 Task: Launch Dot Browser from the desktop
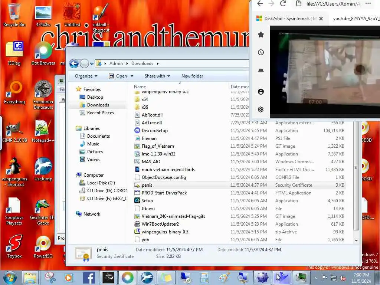(x=43, y=53)
